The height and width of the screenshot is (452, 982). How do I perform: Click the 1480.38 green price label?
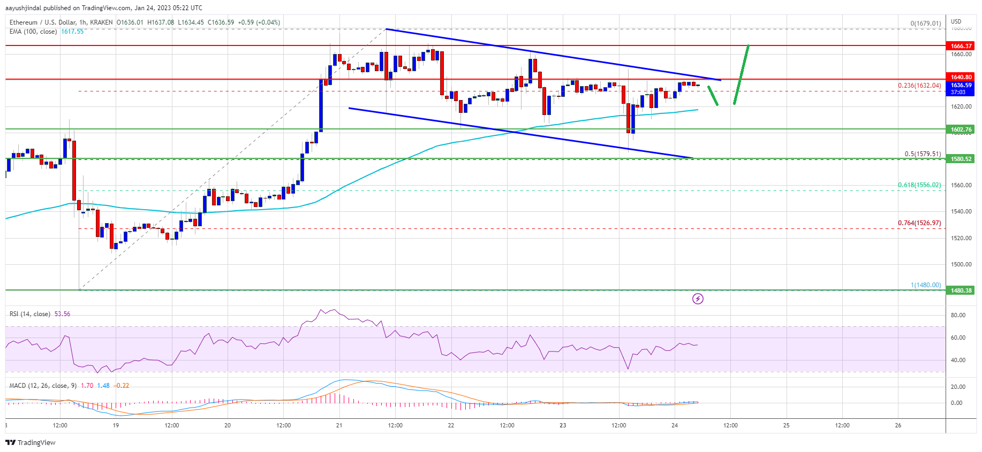tap(961, 290)
